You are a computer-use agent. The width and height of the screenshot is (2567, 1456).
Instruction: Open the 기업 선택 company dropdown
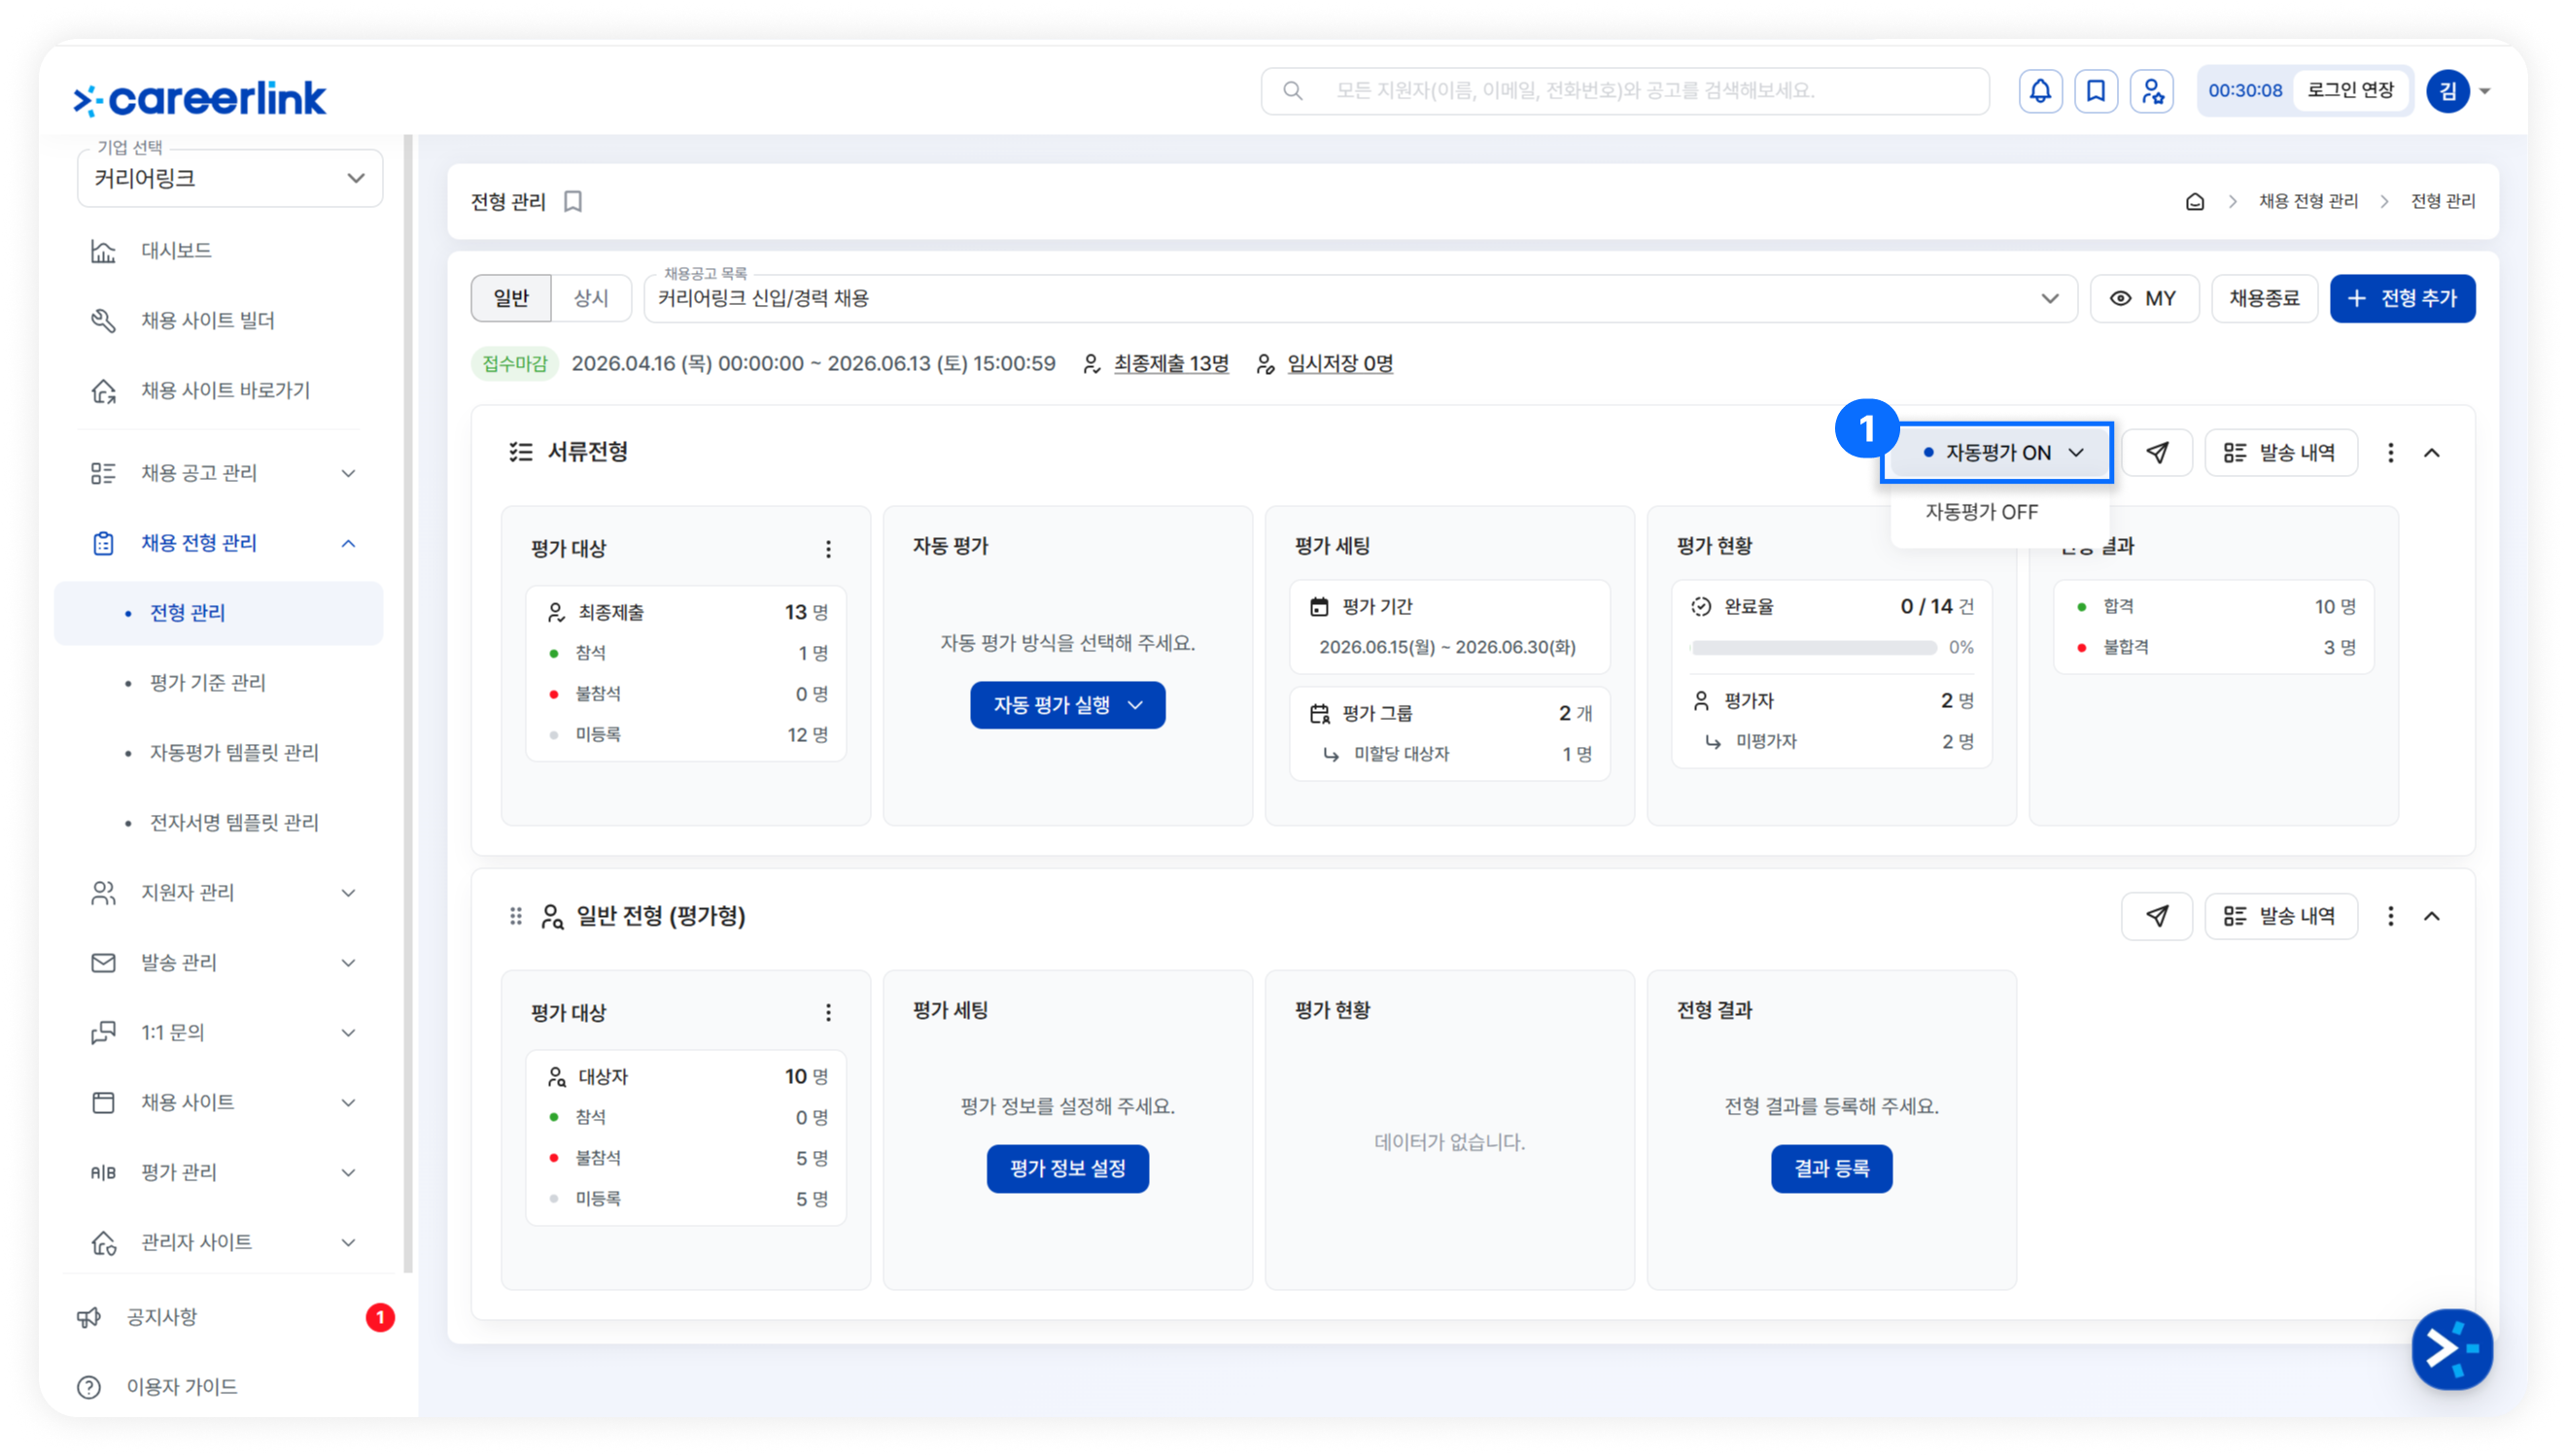(230, 179)
